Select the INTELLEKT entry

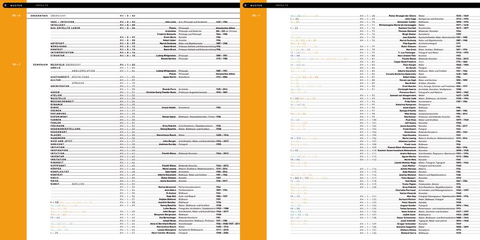point(58,25)
